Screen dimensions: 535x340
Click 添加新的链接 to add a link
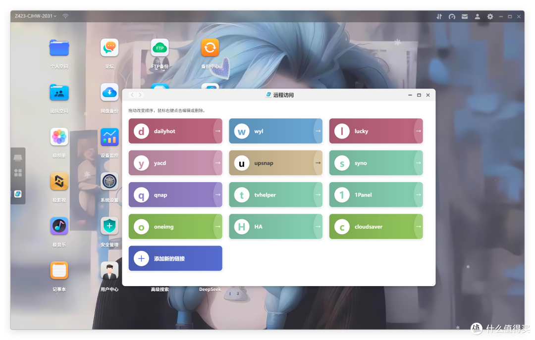click(175, 258)
